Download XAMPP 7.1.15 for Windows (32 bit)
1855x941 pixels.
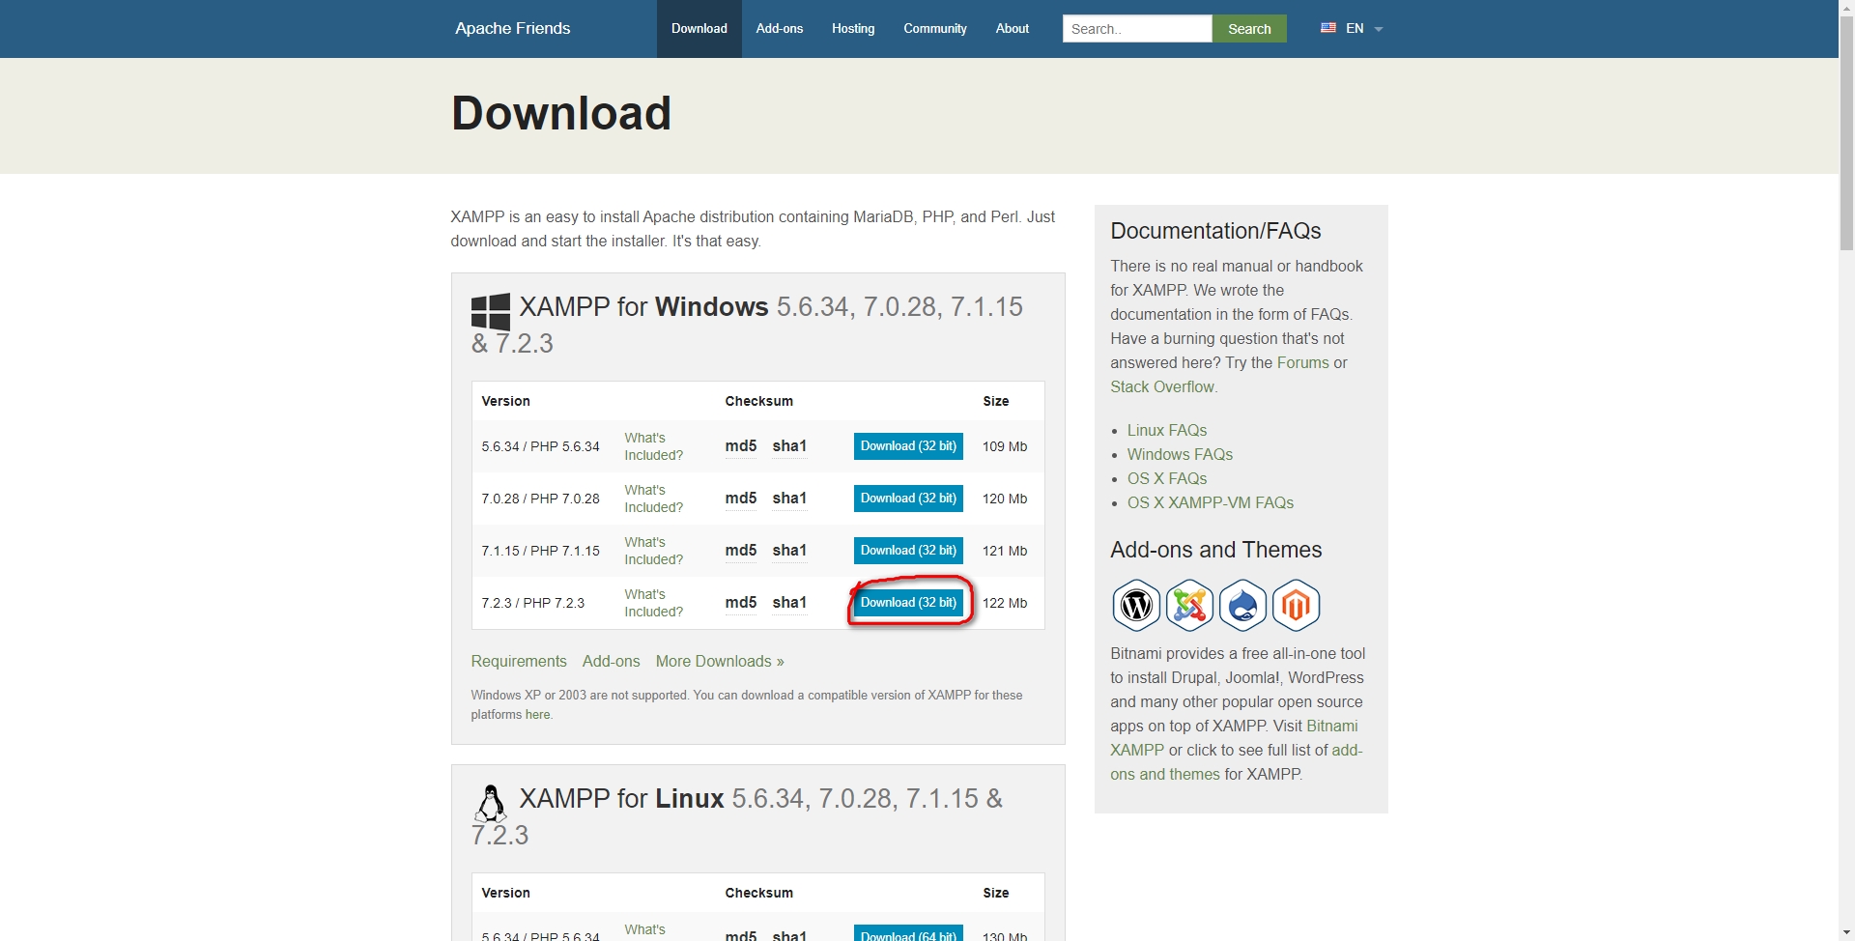(x=908, y=551)
